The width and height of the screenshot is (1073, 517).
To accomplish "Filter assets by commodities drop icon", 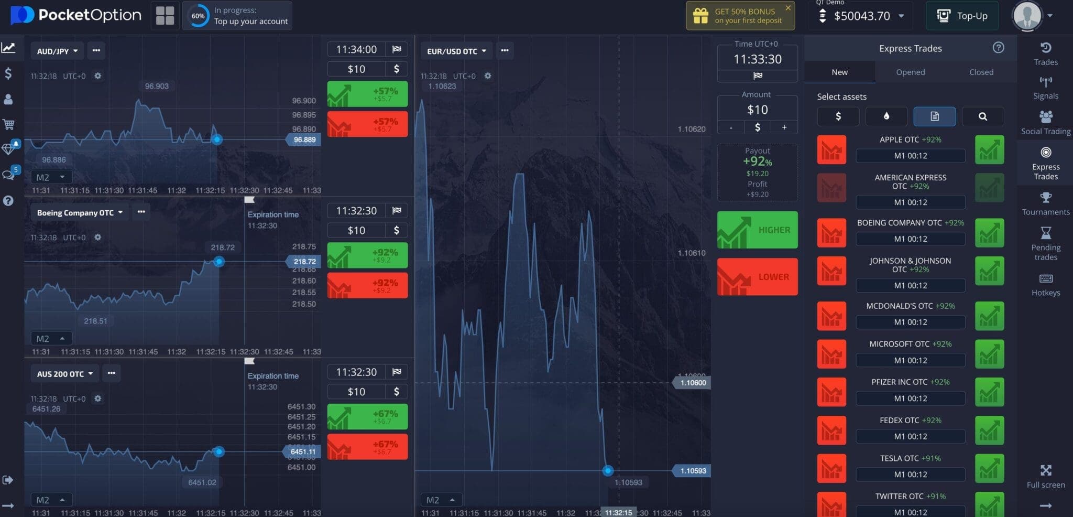I will [x=886, y=116].
